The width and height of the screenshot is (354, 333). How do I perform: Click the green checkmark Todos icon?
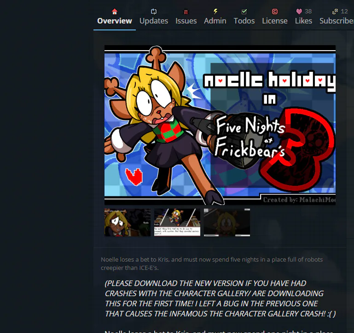tap(244, 12)
